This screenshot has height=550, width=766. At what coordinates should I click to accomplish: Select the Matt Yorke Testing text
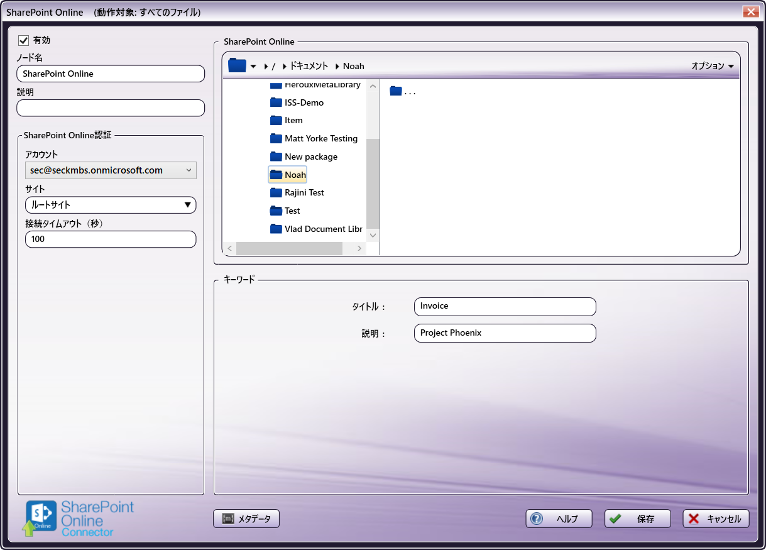(x=321, y=138)
